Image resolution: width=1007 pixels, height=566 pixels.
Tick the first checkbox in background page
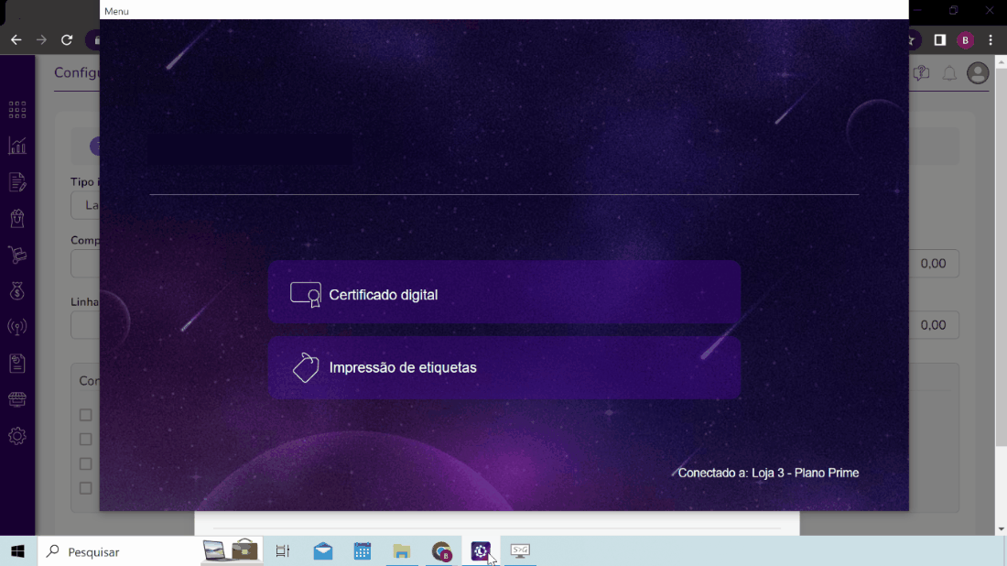85,415
